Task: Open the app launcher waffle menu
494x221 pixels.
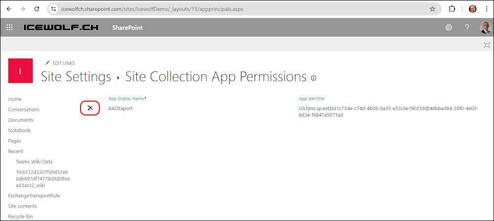Action: point(9,28)
